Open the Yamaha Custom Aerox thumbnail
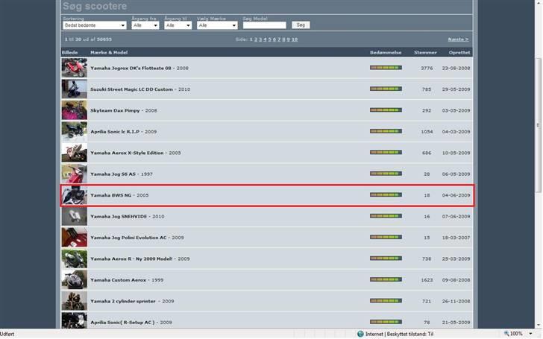The image size is (543, 339). [x=74, y=280]
